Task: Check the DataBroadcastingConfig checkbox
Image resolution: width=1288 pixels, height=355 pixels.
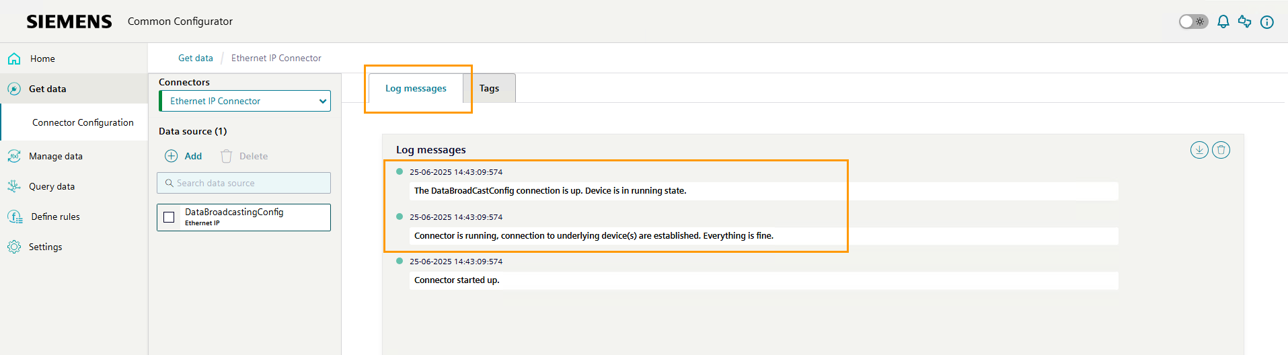Action: click(169, 217)
